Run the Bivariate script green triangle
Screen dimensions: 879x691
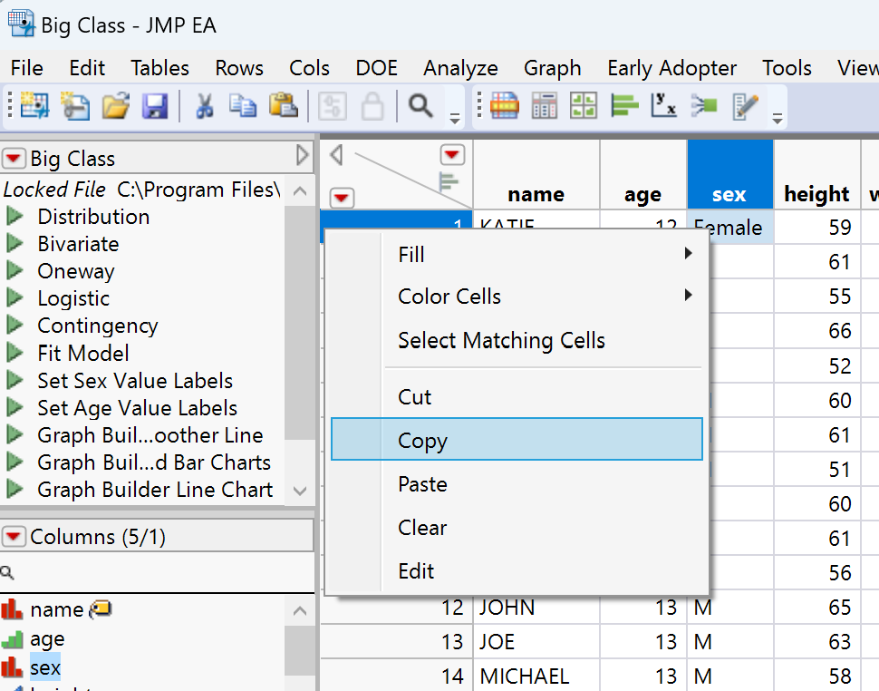(x=14, y=244)
